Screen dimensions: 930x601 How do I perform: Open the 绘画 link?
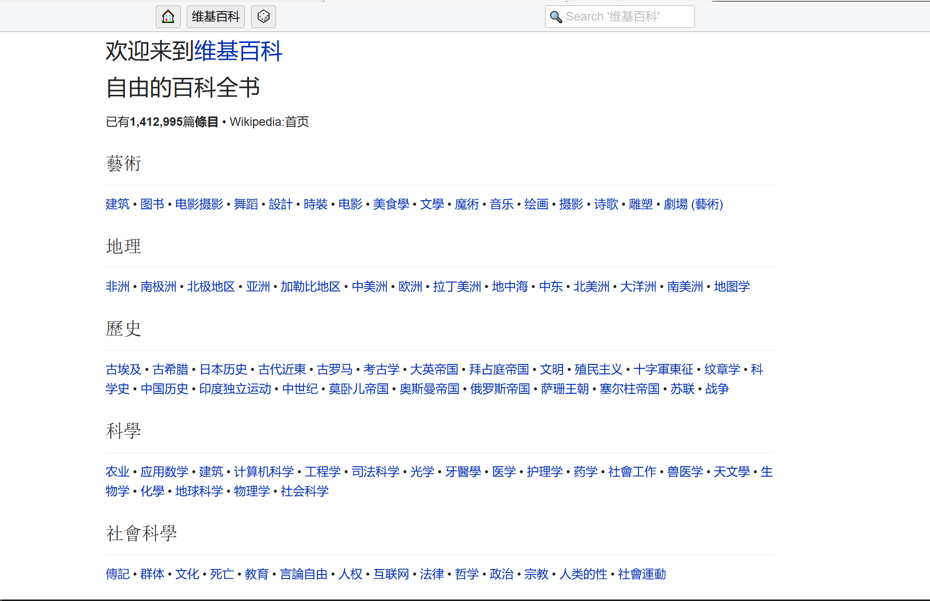point(537,204)
